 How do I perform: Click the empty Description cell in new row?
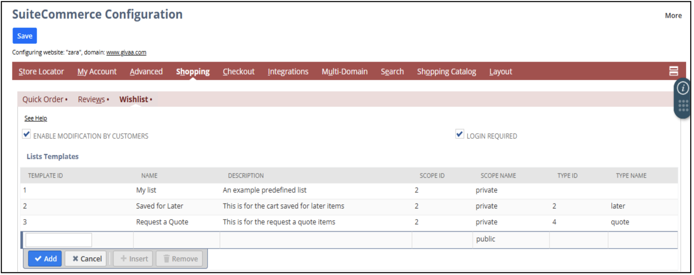(x=316, y=239)
